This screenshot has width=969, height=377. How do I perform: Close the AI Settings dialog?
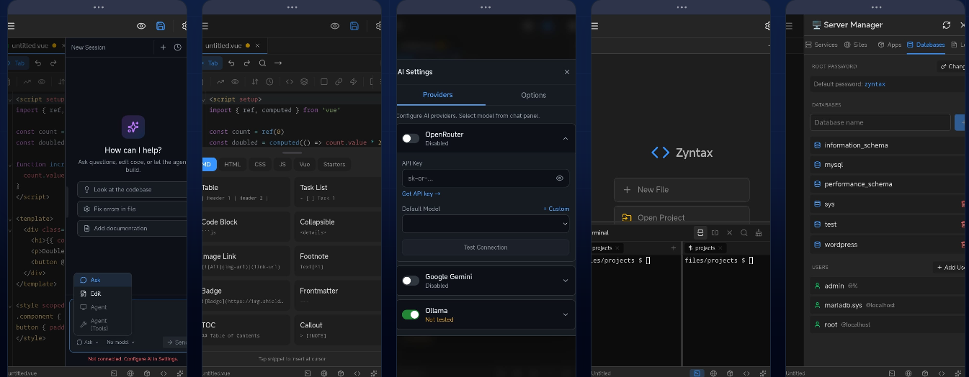click(567, 72)
